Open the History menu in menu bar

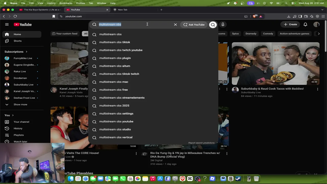51,3
